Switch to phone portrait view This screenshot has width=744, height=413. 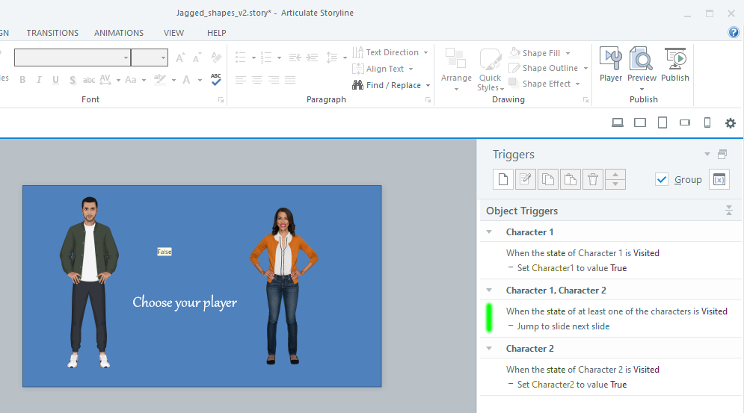click(707, 123)
